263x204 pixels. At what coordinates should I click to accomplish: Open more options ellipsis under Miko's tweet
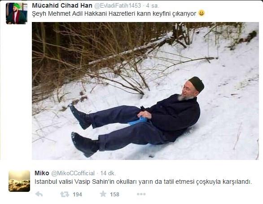point(141,194)
